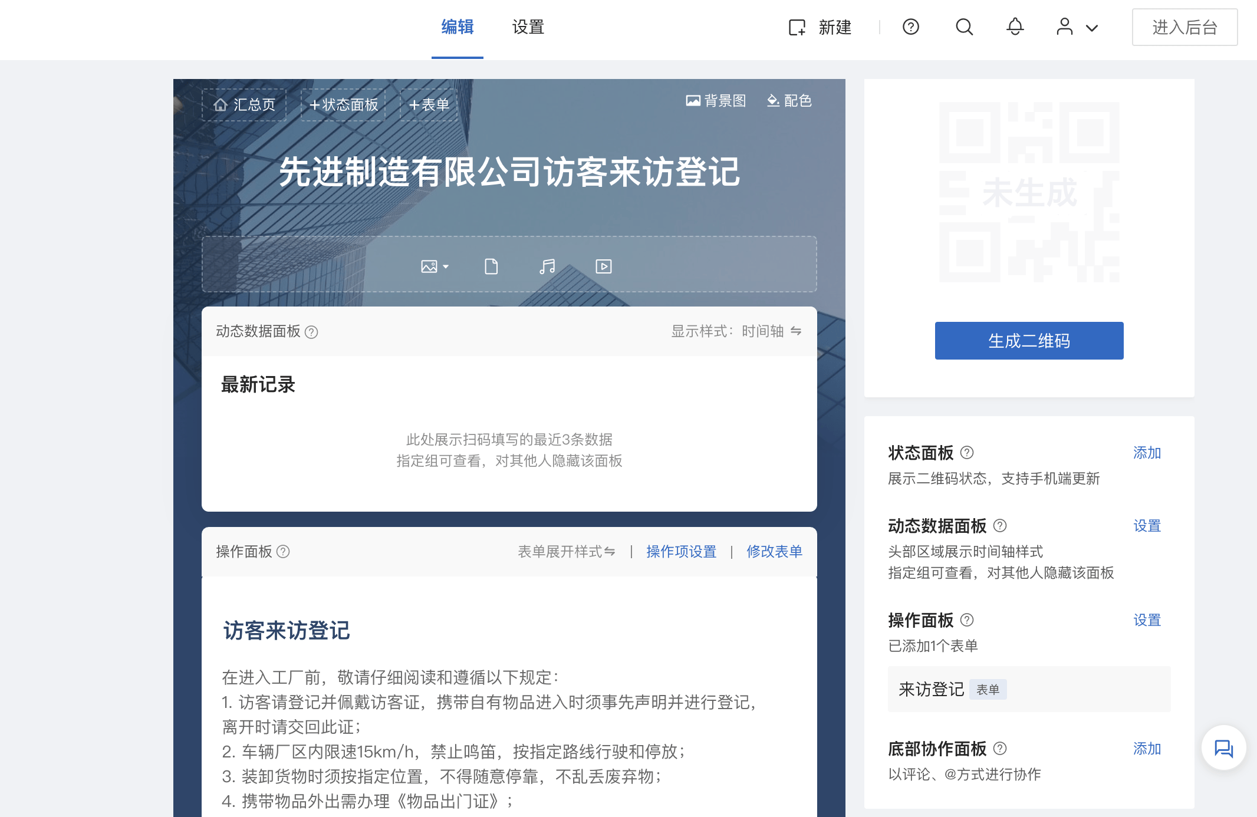Select the 来访登记 form item
Screen dimensions: 1257x817
pos(932,689)
